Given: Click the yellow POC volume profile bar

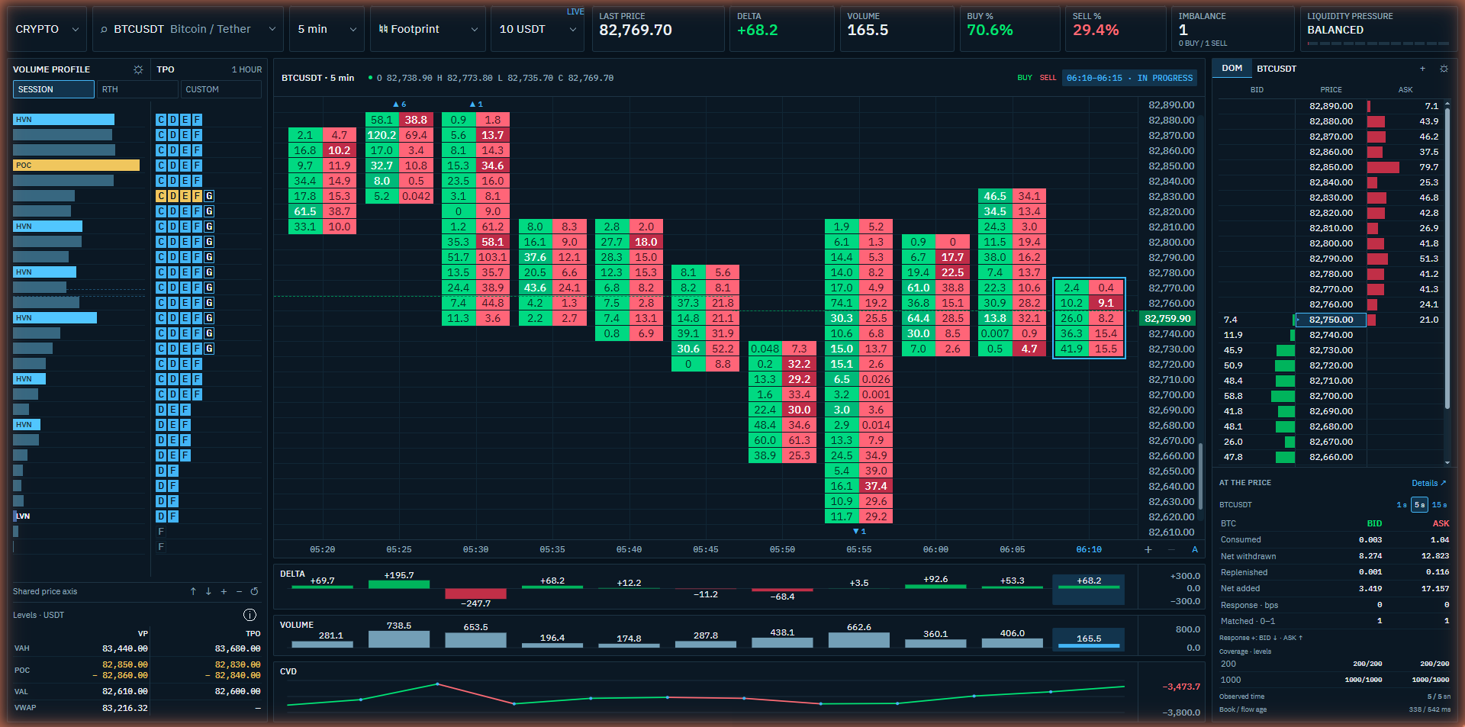Looking at the screenshot, I should 76,165.
